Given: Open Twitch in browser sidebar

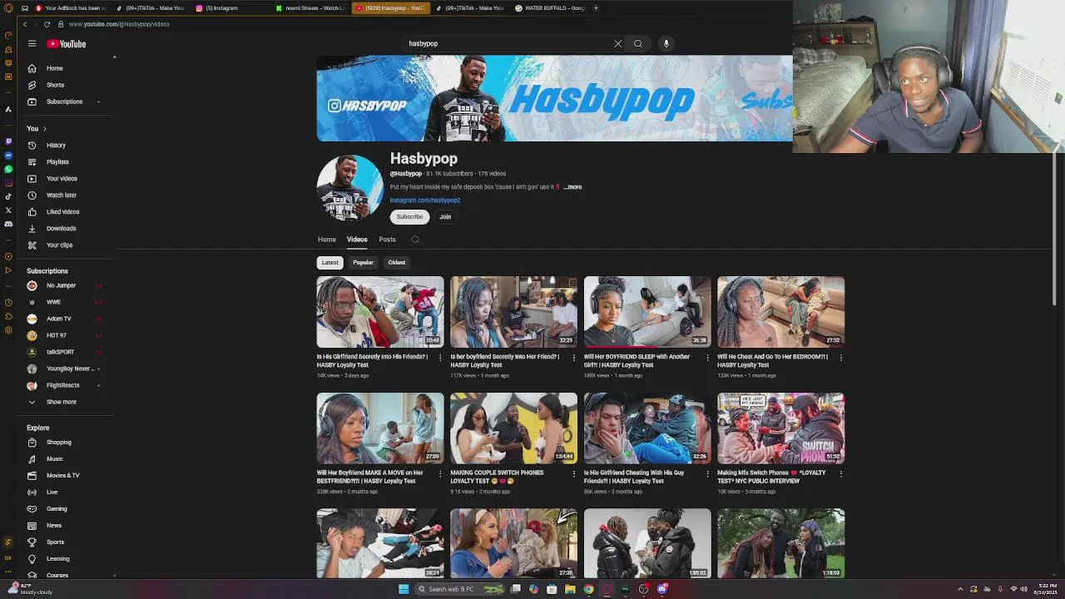Looking at the screenshot, I should pos(8,141).
